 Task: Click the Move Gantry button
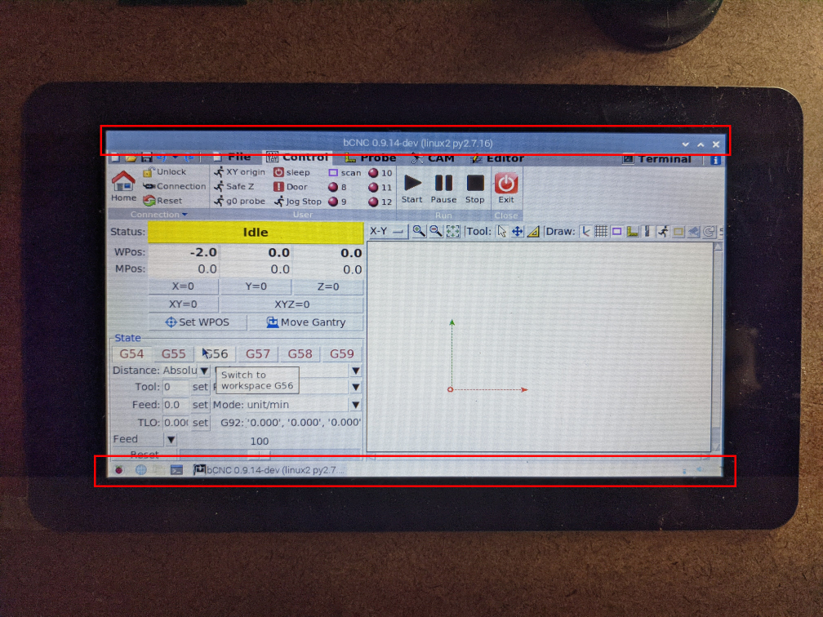pos(306,322)
